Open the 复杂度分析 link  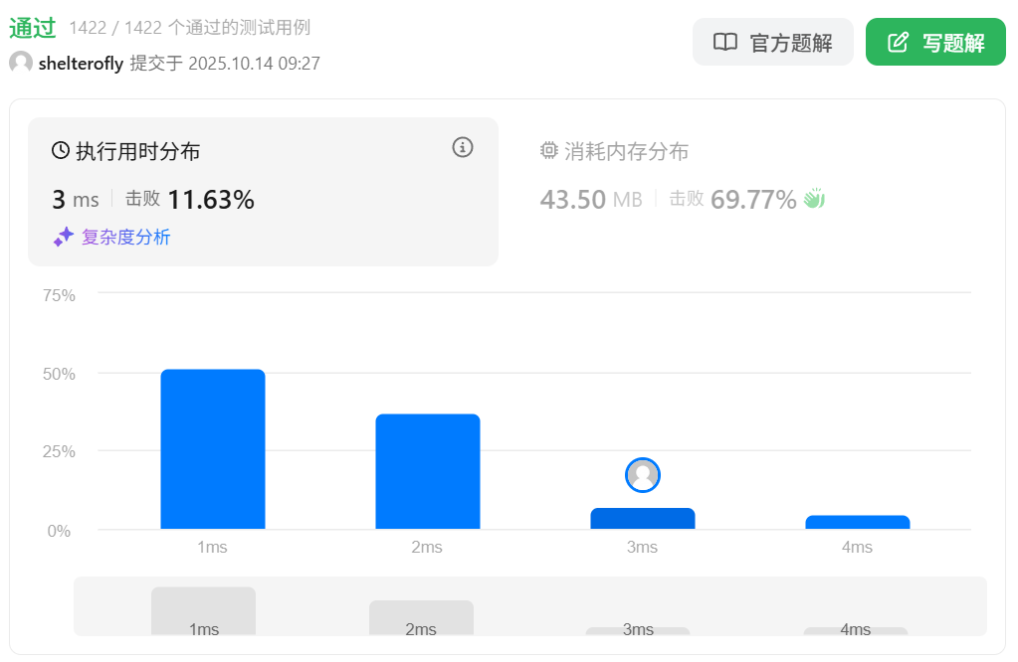[125, 237]
